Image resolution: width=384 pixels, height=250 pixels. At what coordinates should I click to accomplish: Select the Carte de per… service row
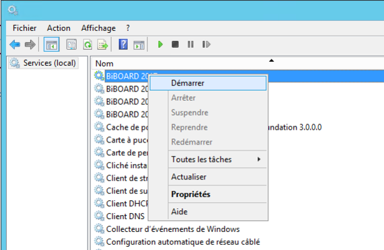pyautogui.click(x=127, y=153)
